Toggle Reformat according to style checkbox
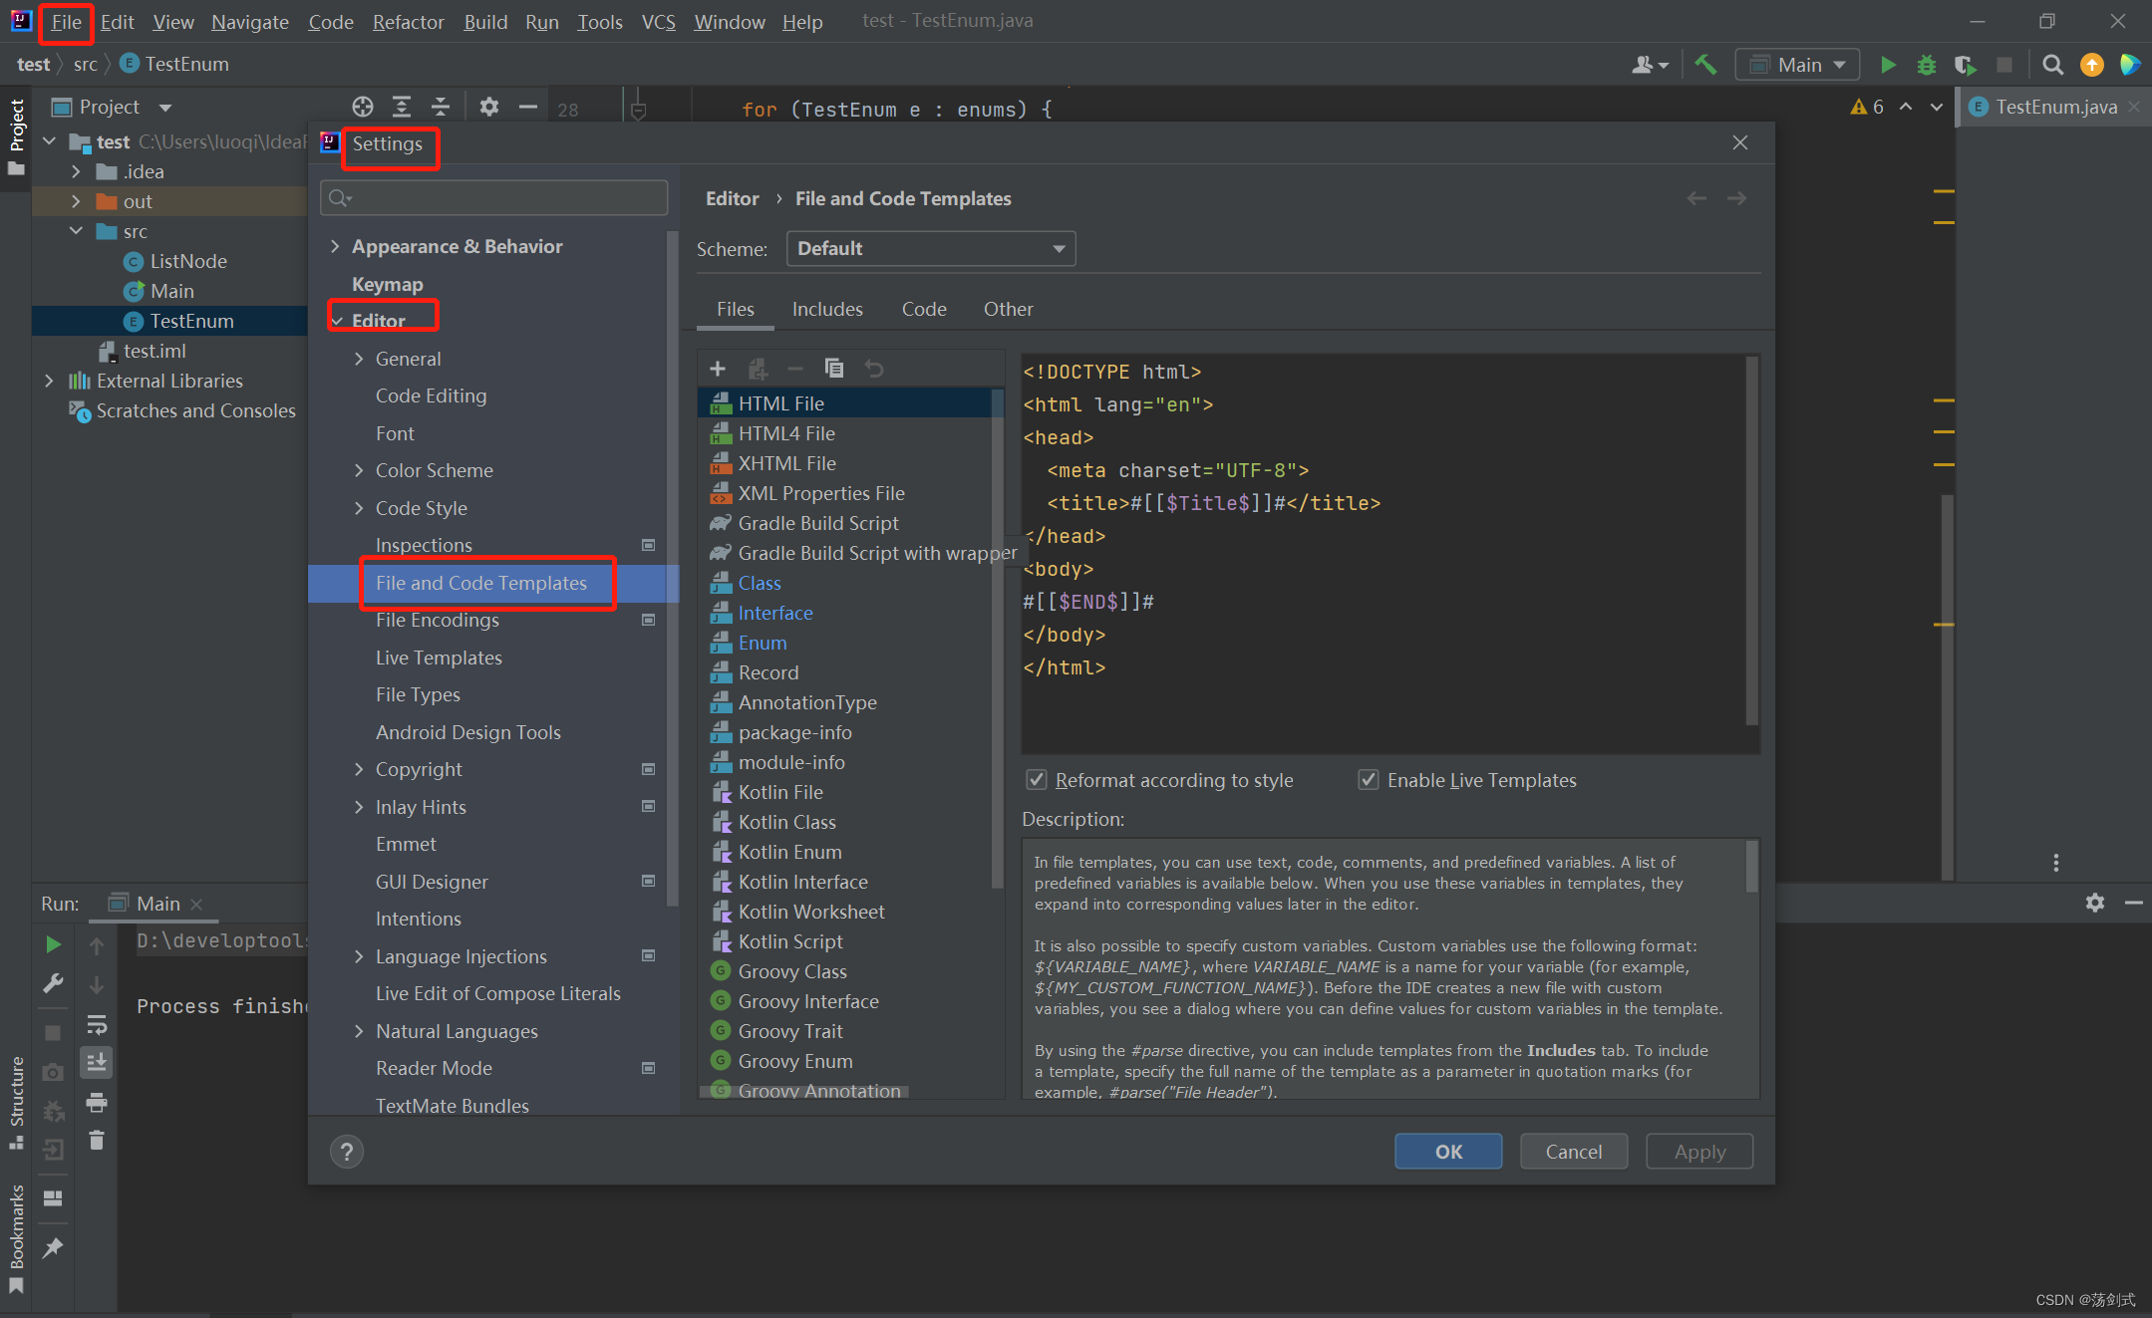Screen dimensions: 2152x1318 tap(1037, 780)
